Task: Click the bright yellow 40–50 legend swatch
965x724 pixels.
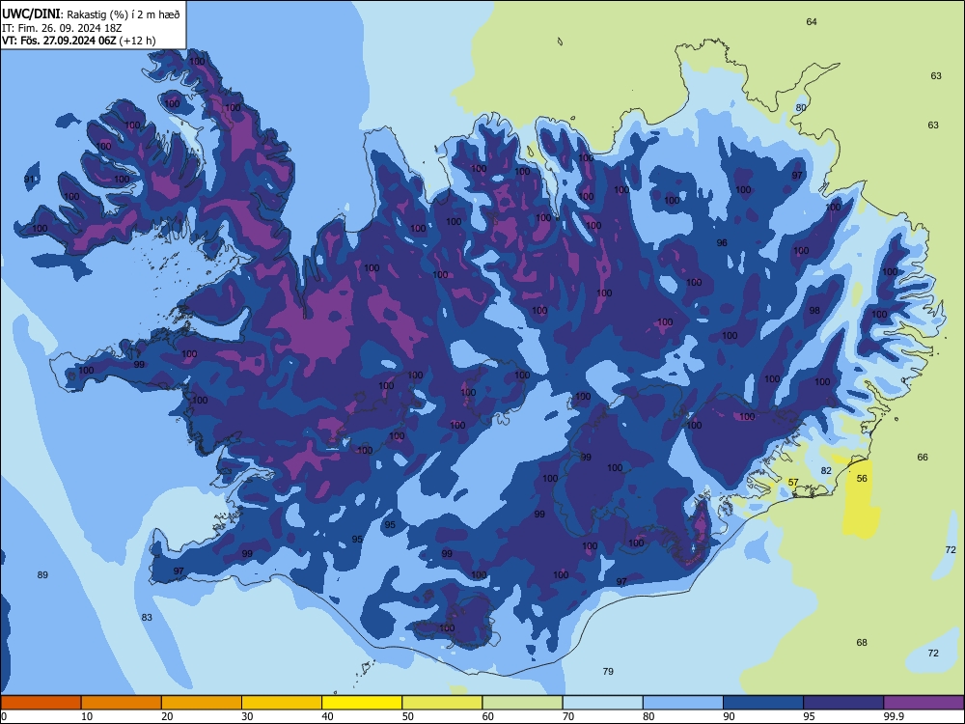Action: pyautogui.click(x=362, y=703)
